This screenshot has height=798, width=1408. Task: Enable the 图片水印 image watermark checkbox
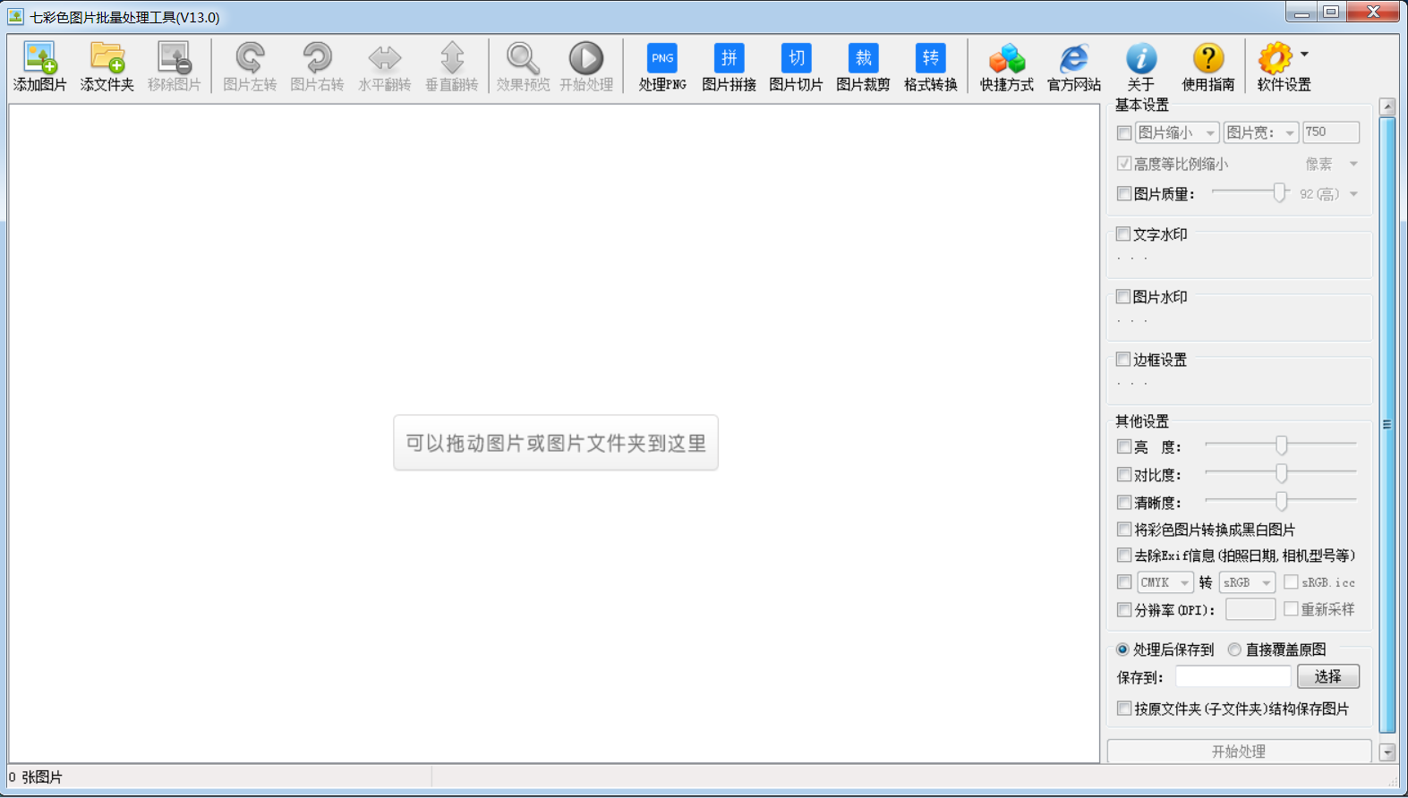coord(1123,297)
